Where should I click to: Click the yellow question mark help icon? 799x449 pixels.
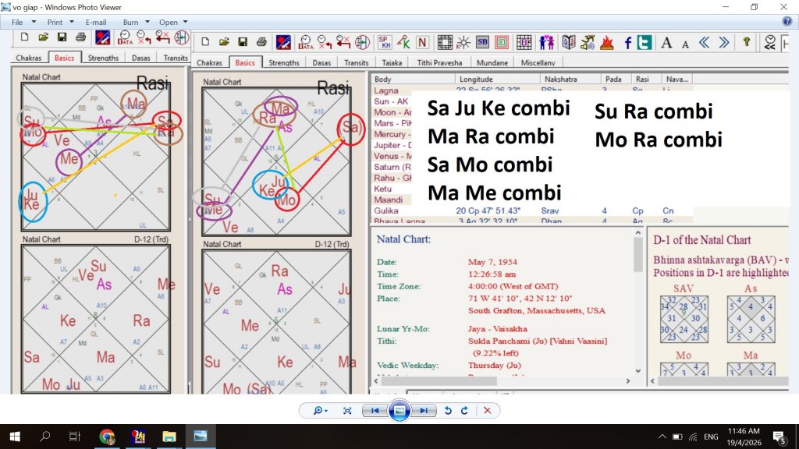(x=747, y=42)
